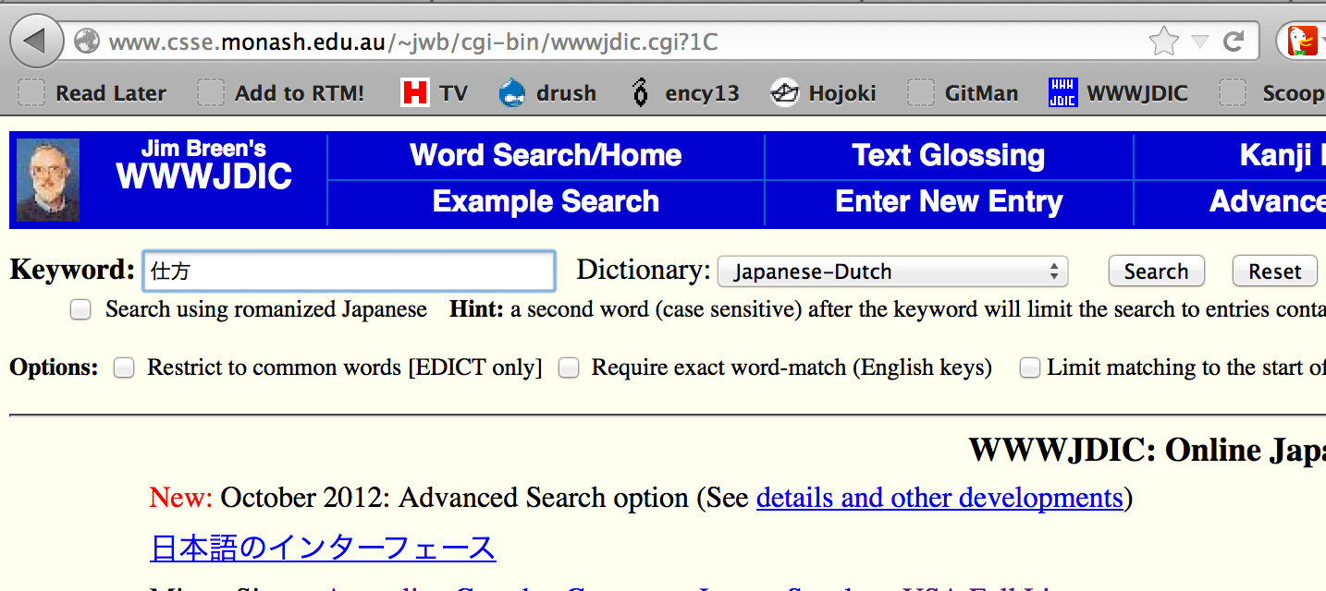Open the ency13 bookmark in the bookmarks bar
1326x591 pixels.
(684, 93)
